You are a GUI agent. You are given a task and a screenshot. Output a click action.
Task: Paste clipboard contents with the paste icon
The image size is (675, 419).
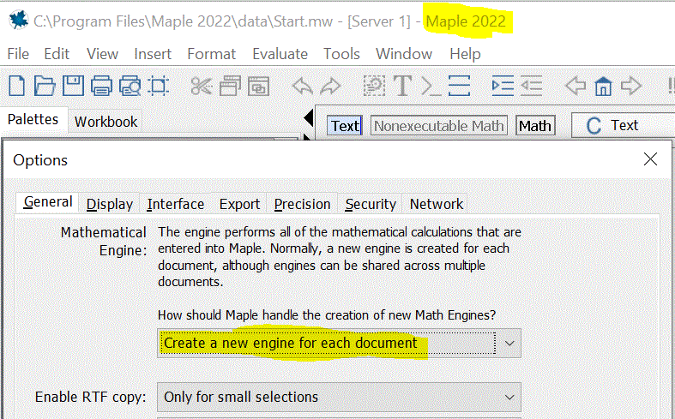click(x=258, y=86)
